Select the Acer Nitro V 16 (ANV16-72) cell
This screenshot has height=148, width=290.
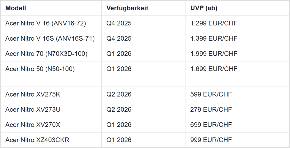pos(51,23)
